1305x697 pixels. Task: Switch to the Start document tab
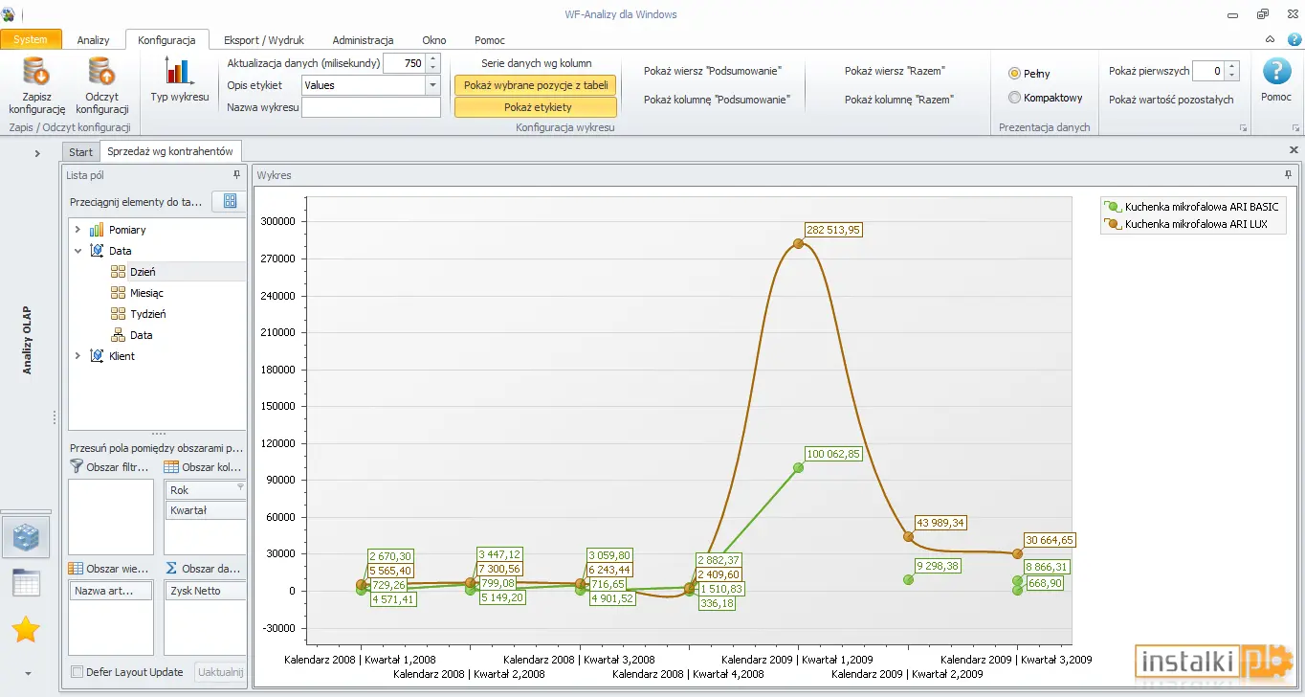(81, 152)
